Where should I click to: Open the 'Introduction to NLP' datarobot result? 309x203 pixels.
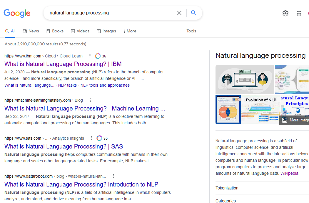point(81,184)
